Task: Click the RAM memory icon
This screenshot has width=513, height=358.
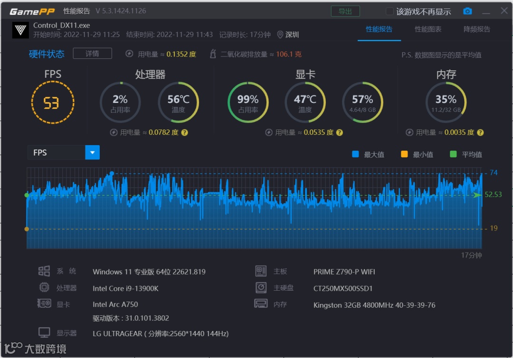Action: click(x=261, y=304)
